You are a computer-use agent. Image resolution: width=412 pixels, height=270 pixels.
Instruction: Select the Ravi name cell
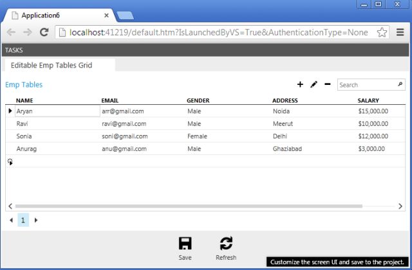pyautogui.click(x=57, y=123)
